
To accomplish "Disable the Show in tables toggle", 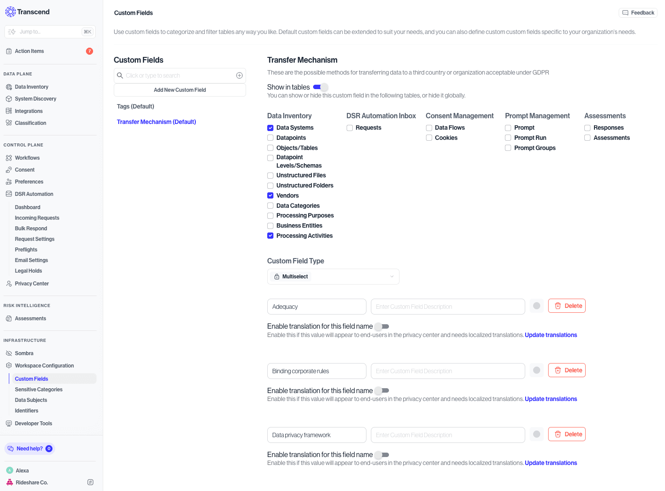I will tap(320, 87).
